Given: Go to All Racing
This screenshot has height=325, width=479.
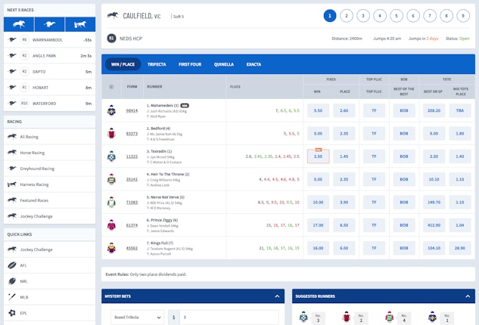Looking at the screenshot, I should (x=49, y=136).
